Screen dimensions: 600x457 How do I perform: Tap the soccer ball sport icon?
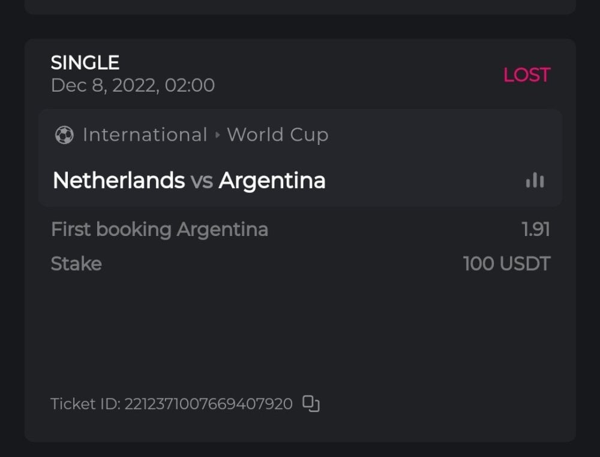tap(64, 135)
